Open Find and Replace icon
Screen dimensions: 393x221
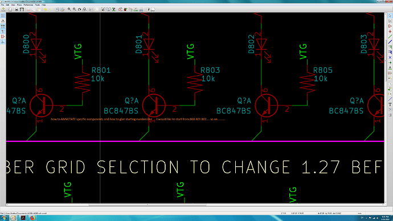63,10
